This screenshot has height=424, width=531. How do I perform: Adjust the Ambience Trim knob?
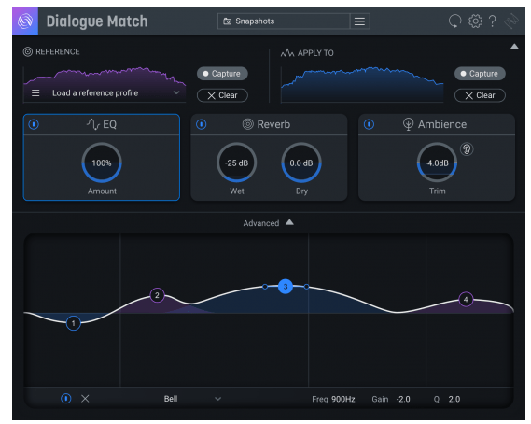437,163
